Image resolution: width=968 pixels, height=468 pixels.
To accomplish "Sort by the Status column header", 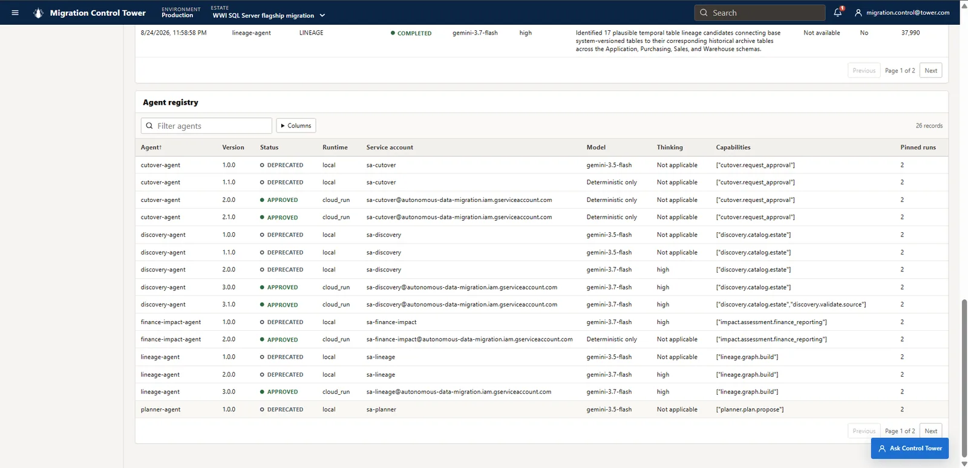I will pyautogui.click(x=269, y=148).
